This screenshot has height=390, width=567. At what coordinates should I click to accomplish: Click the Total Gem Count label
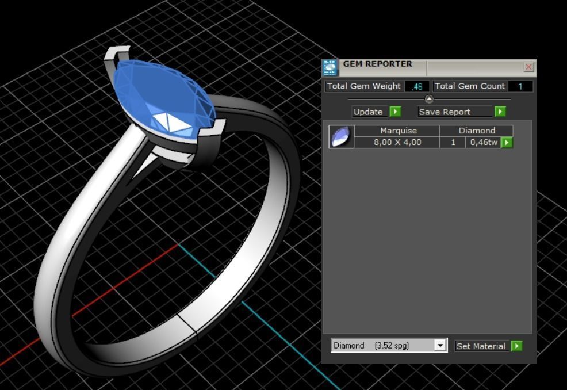pos(470,86)
